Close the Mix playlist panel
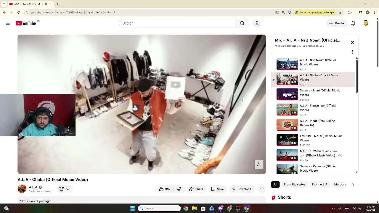This screenshot has width=379, height=213. [x=352, y=42]
